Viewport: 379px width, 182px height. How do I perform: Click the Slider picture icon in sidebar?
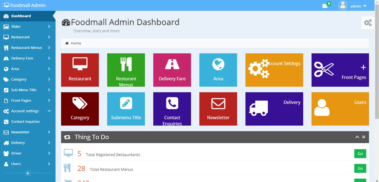pyautogui.click(x=6, y=27)
